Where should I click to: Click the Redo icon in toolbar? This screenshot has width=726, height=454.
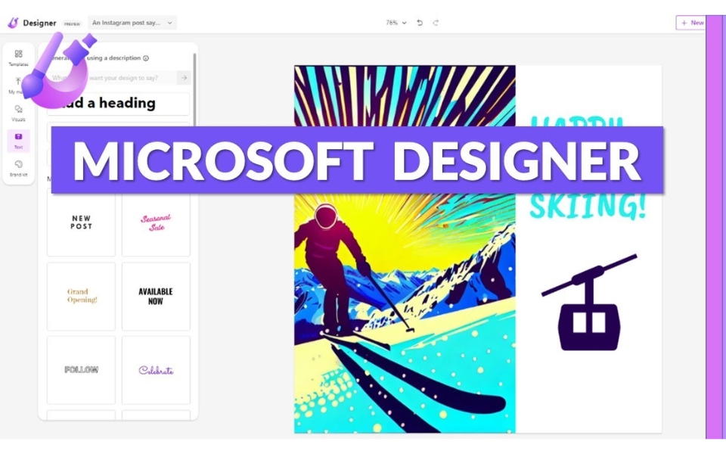pos(435,23)
